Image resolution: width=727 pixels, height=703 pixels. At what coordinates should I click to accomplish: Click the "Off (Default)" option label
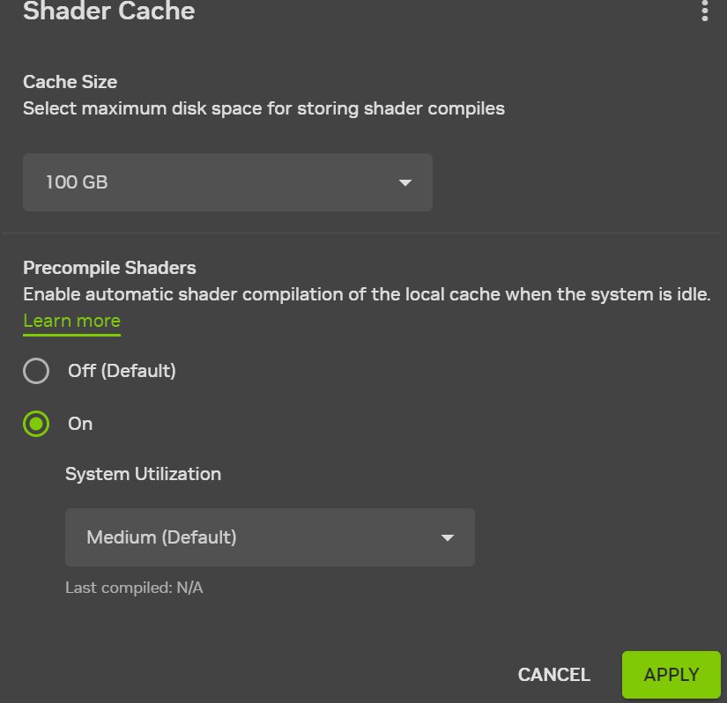[x=122, y=371]
